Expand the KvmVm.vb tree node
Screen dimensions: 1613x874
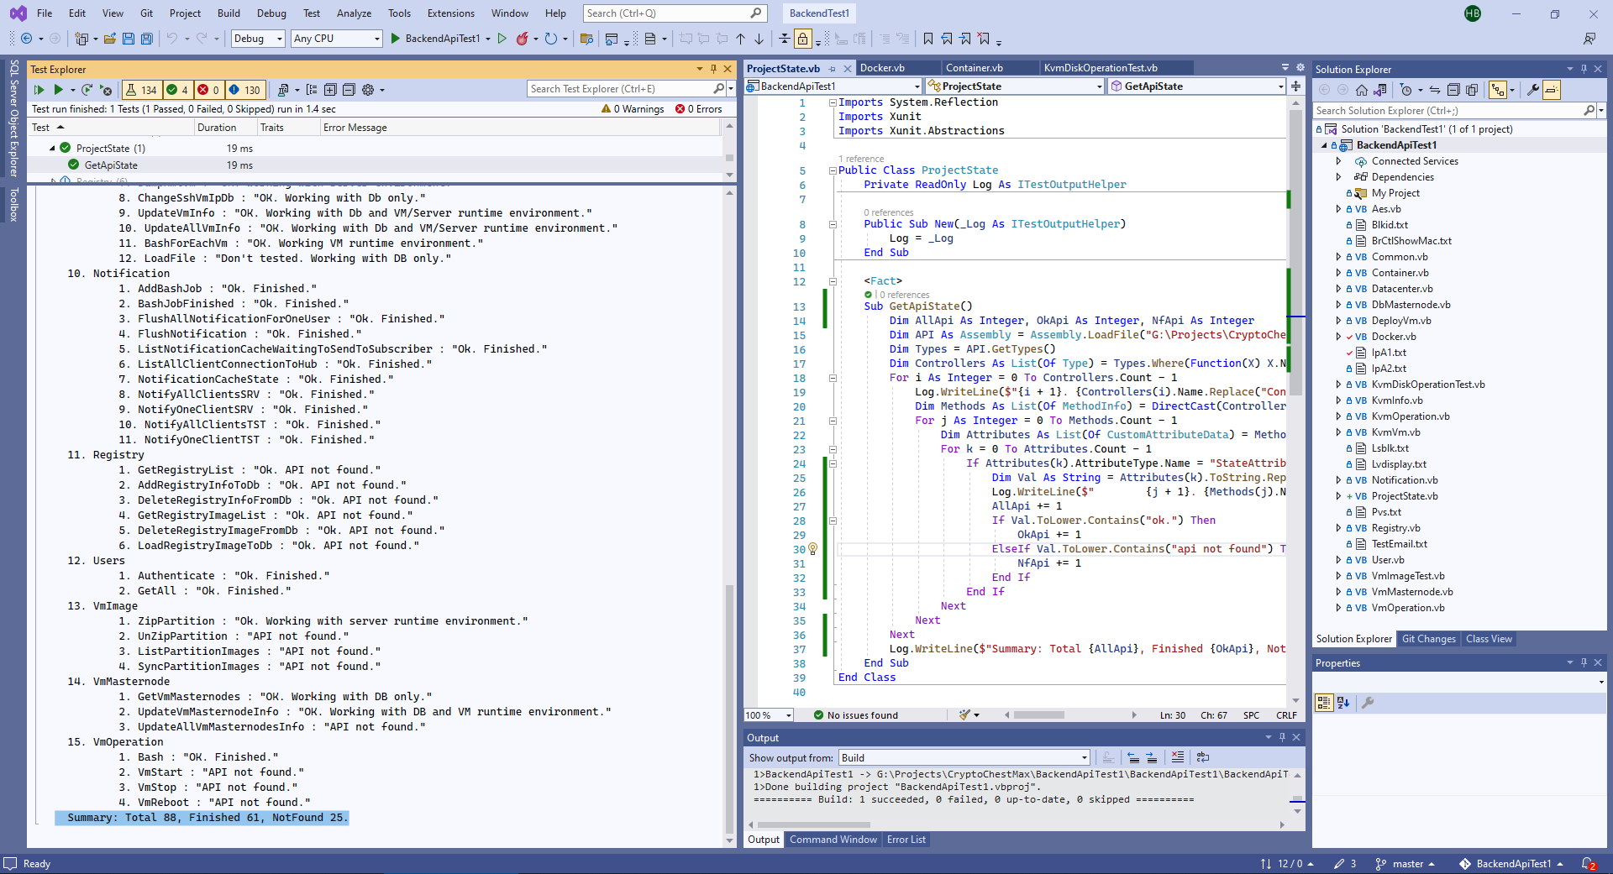tap(1338, 432)
